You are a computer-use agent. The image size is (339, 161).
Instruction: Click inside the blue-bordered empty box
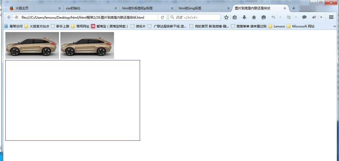[x=73, y=100]
